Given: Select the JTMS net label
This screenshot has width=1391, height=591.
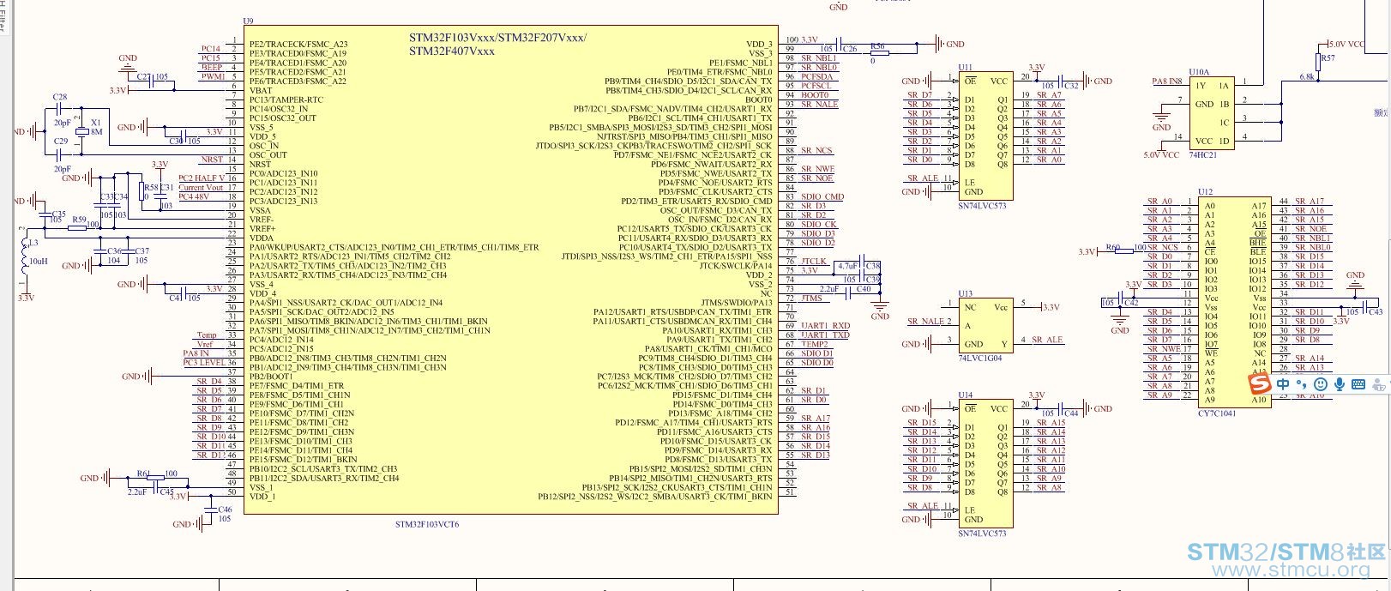Looking at the screenshot, I should click(x=812, y=298).
